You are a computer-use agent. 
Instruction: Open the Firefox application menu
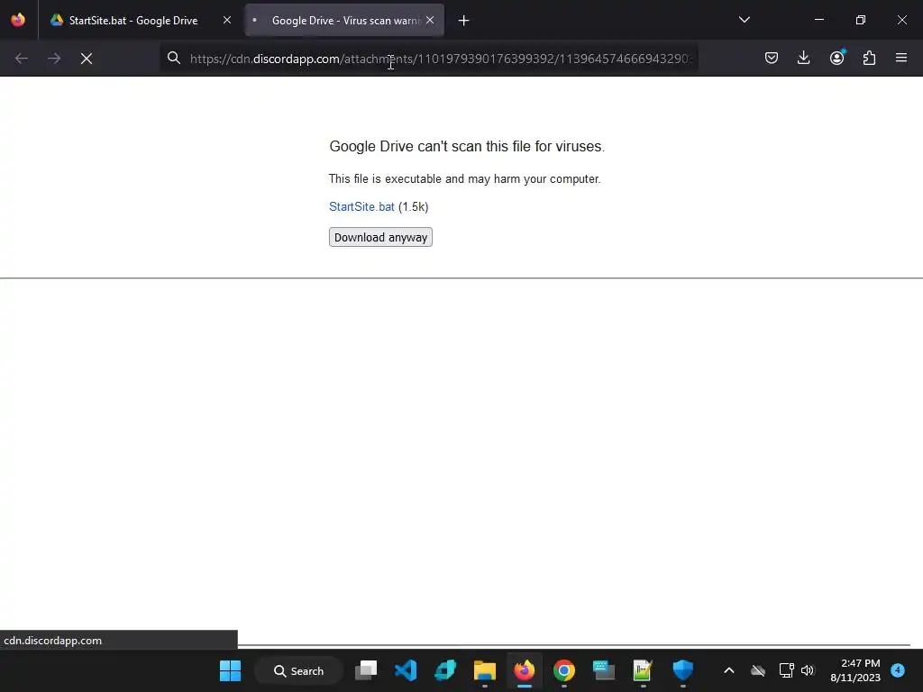901,58
